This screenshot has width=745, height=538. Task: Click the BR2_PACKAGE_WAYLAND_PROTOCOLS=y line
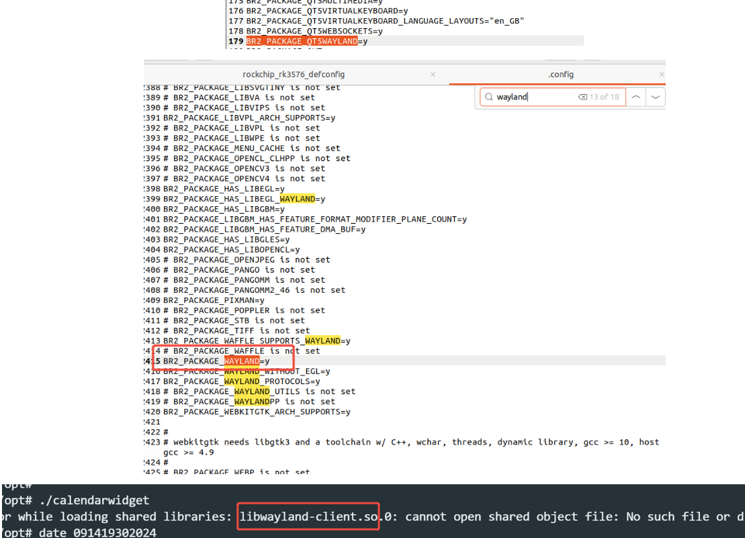[241, 382]
